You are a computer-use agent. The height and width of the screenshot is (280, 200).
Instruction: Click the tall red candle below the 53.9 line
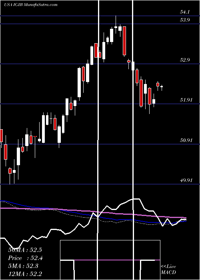tap(124, 41)
